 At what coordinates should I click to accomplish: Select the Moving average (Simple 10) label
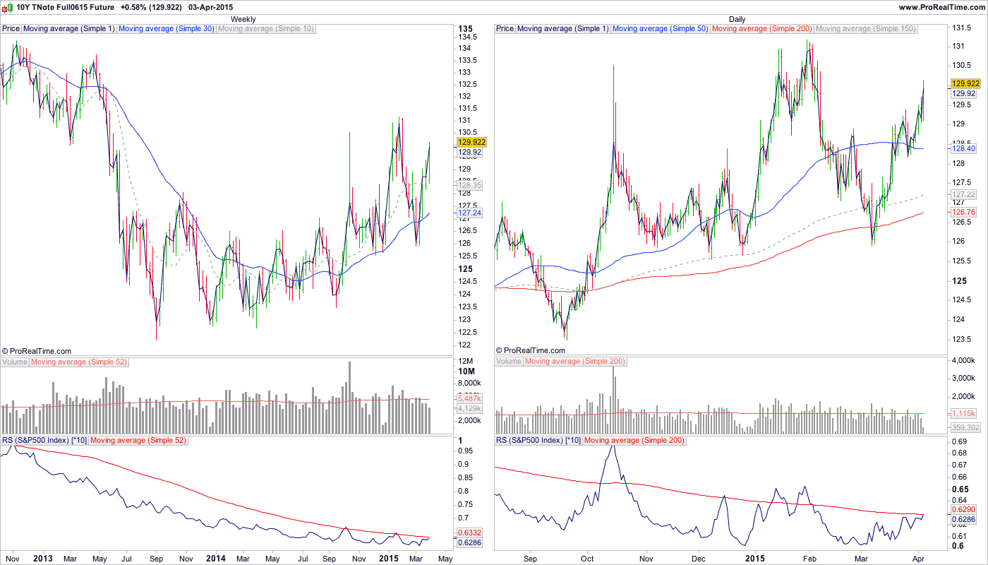[x=266, y=29]
